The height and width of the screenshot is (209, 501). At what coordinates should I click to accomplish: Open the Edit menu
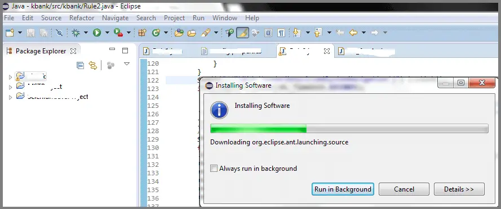coord(28,18)
